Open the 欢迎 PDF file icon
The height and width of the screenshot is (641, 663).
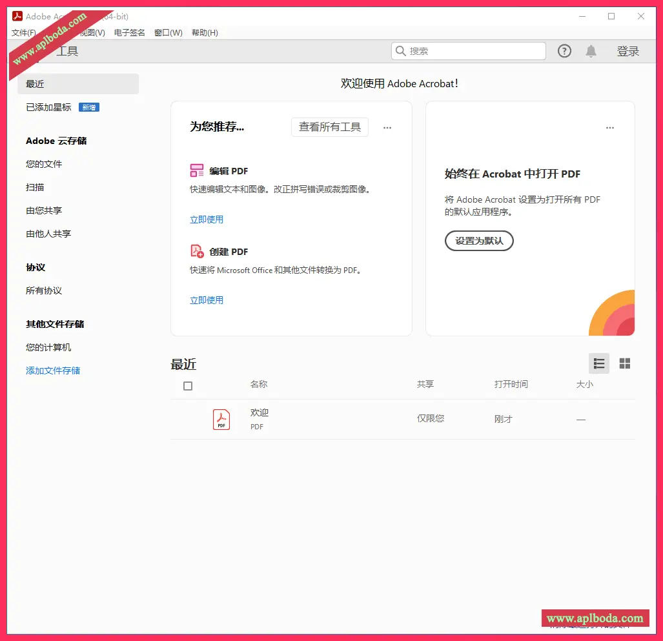tap(221, 419)
